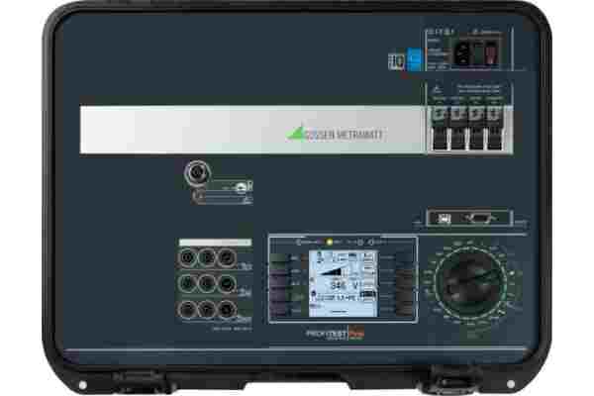Click the bottom-right test jack
The height and width of the screenshot is (396, 594).
click(227, 309)
